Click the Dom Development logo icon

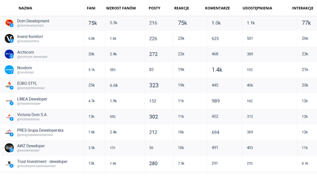pyautogui.click(x=9, y=23)
